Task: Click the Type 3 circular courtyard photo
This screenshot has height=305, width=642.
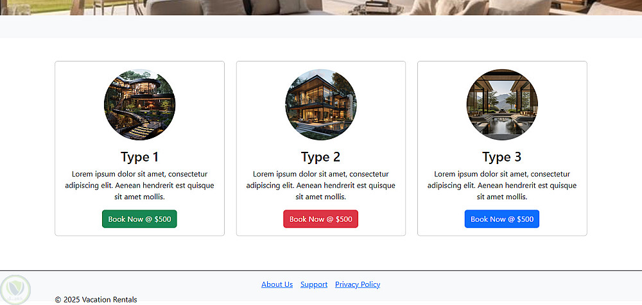Action: click(x=502, y=104)
